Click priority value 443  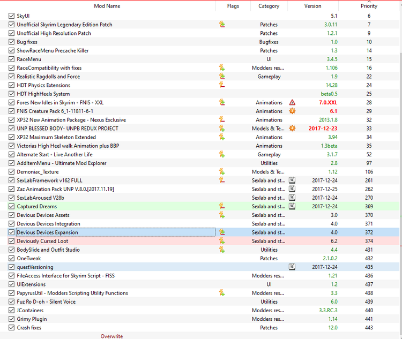tap(369, 327)
